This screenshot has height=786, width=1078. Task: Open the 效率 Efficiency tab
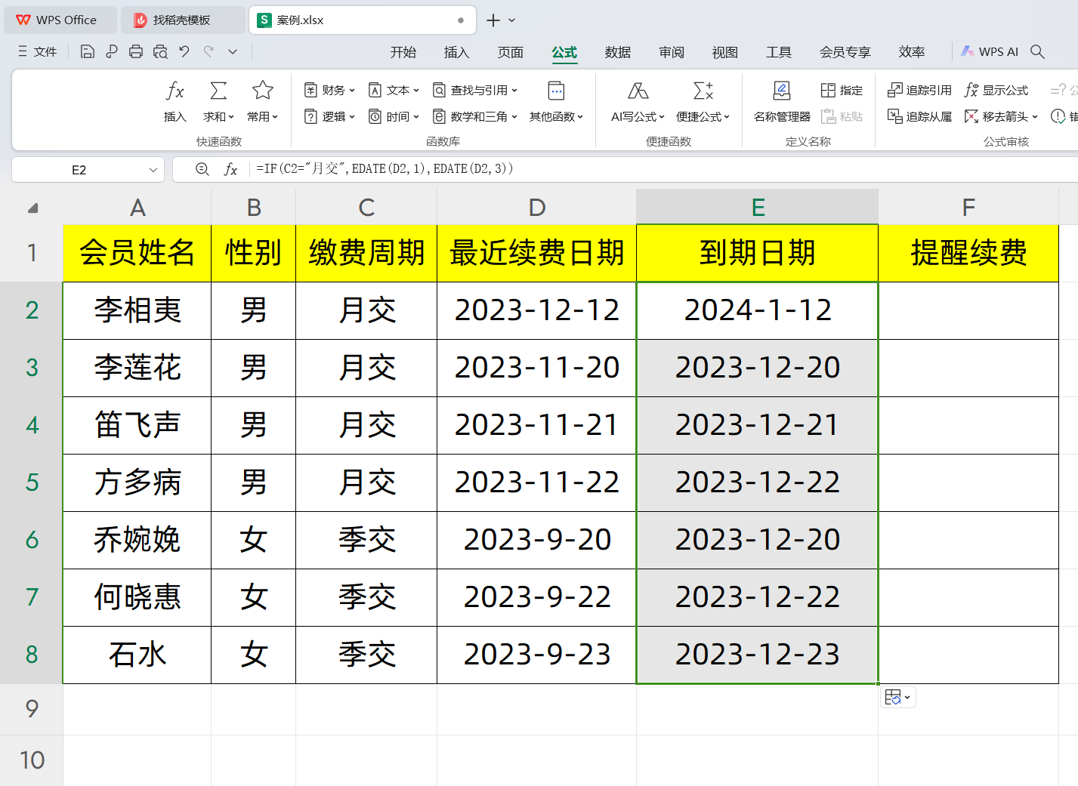[x=912, y=52]
